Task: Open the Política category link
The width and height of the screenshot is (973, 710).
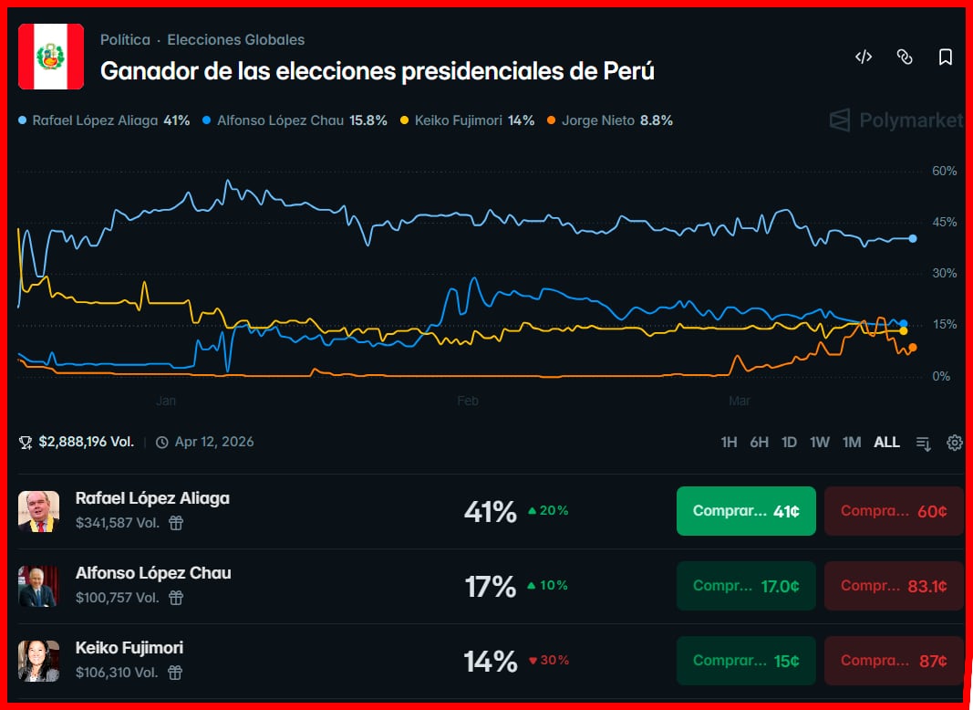Action: (x=125, y=40)
